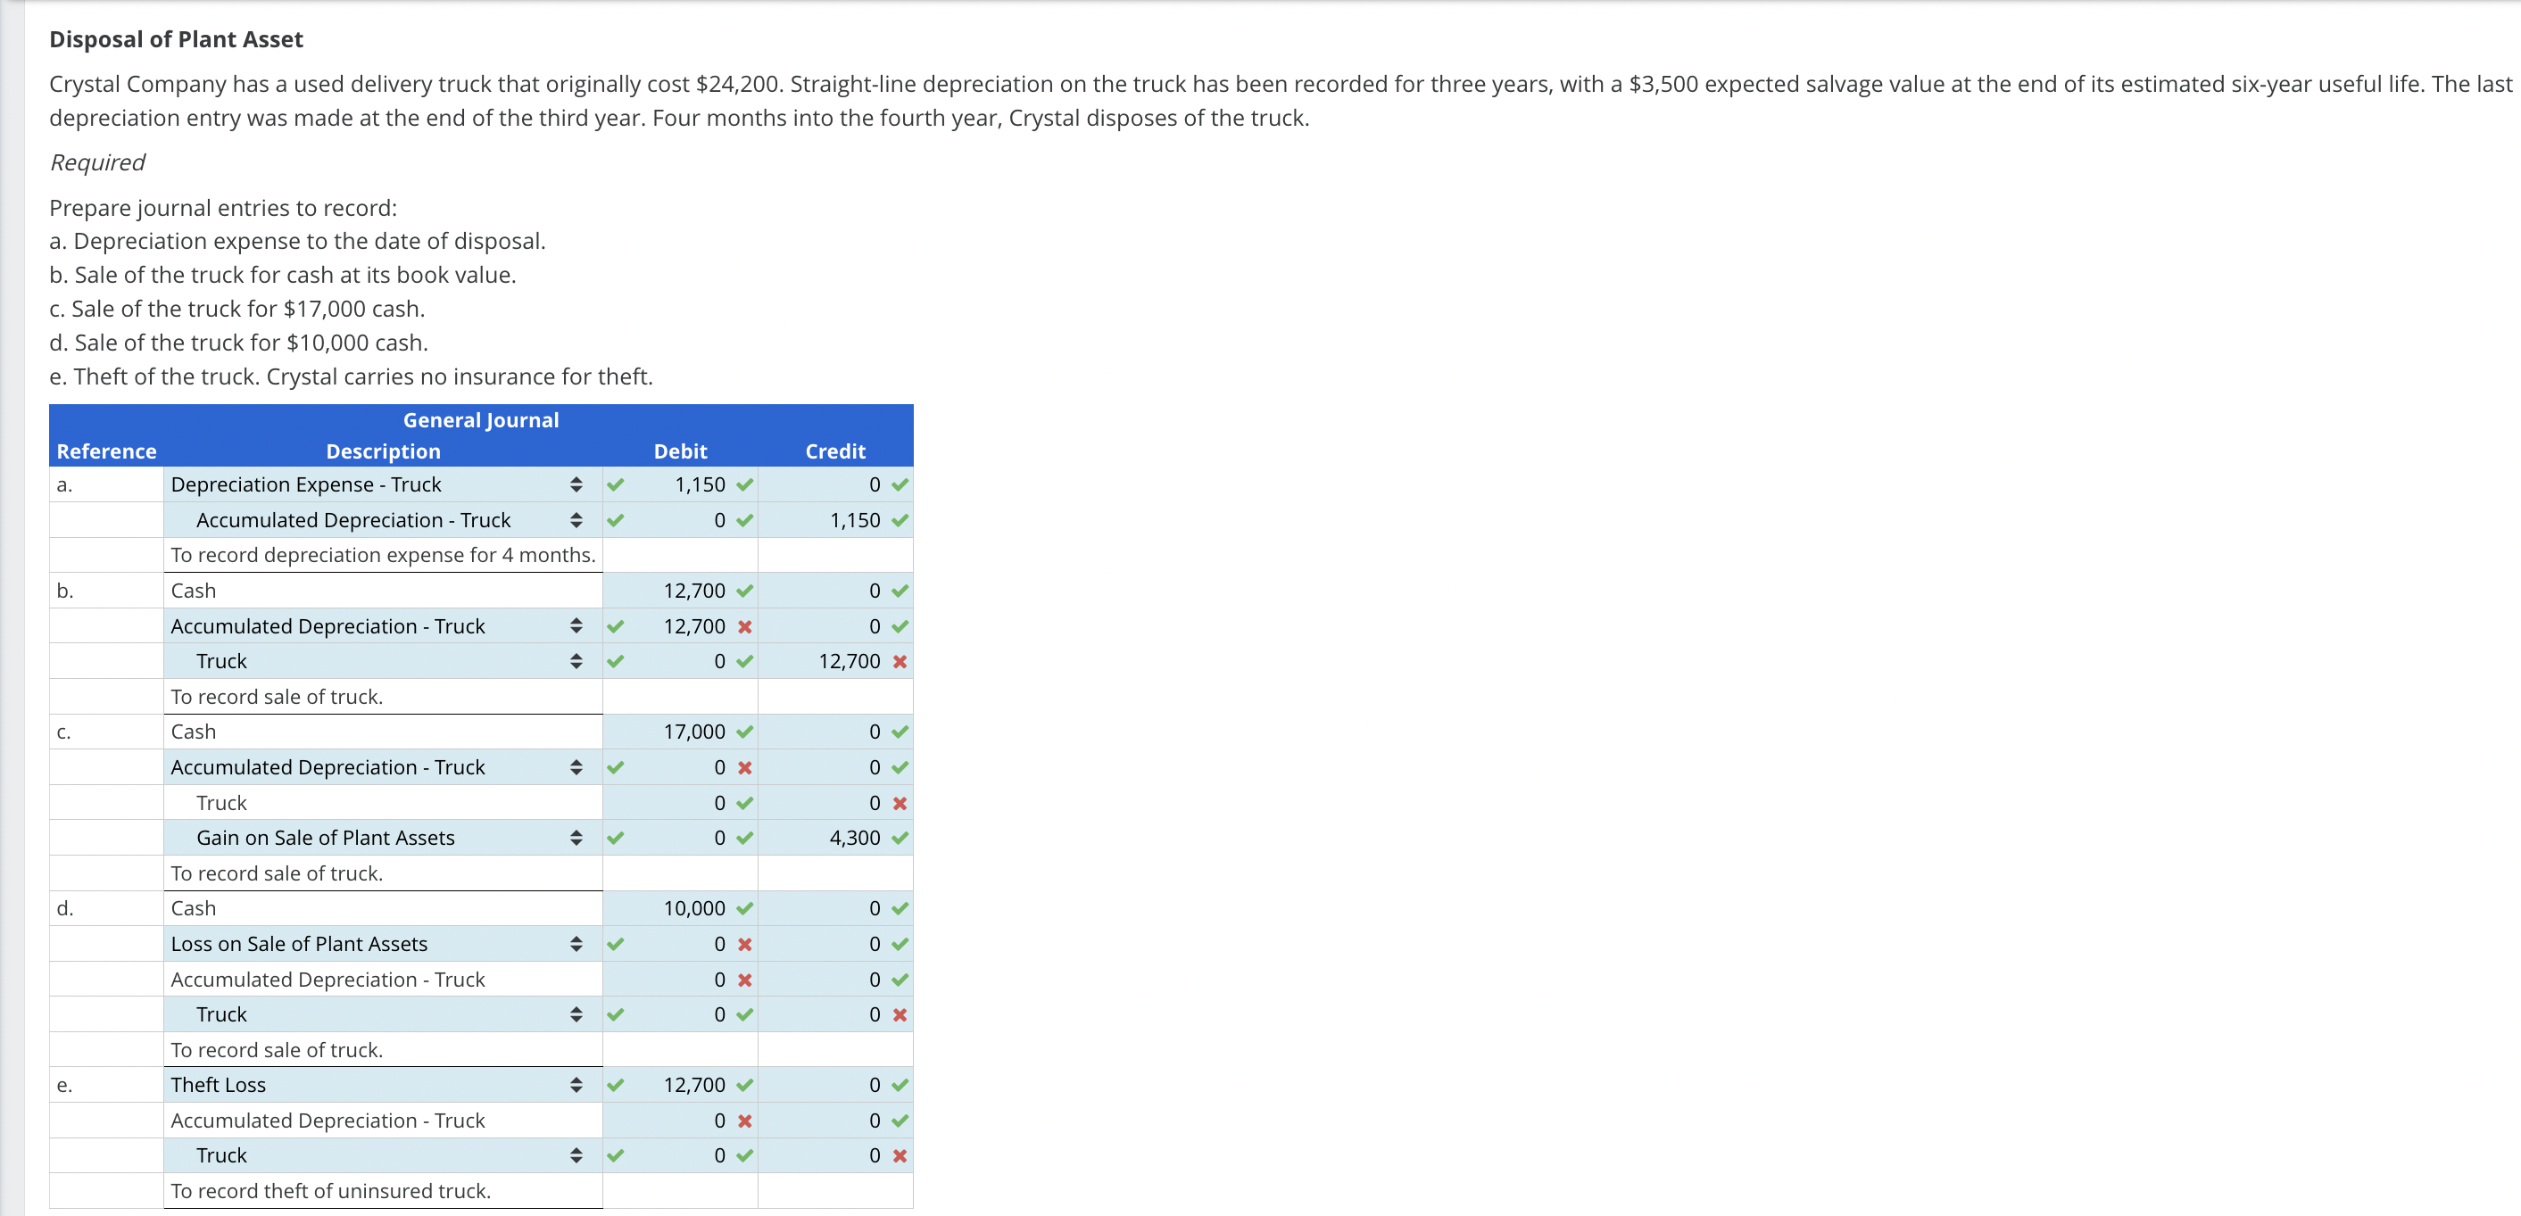Click the Debit column header
The image size is (2521, 1216).
pos(679,451)
